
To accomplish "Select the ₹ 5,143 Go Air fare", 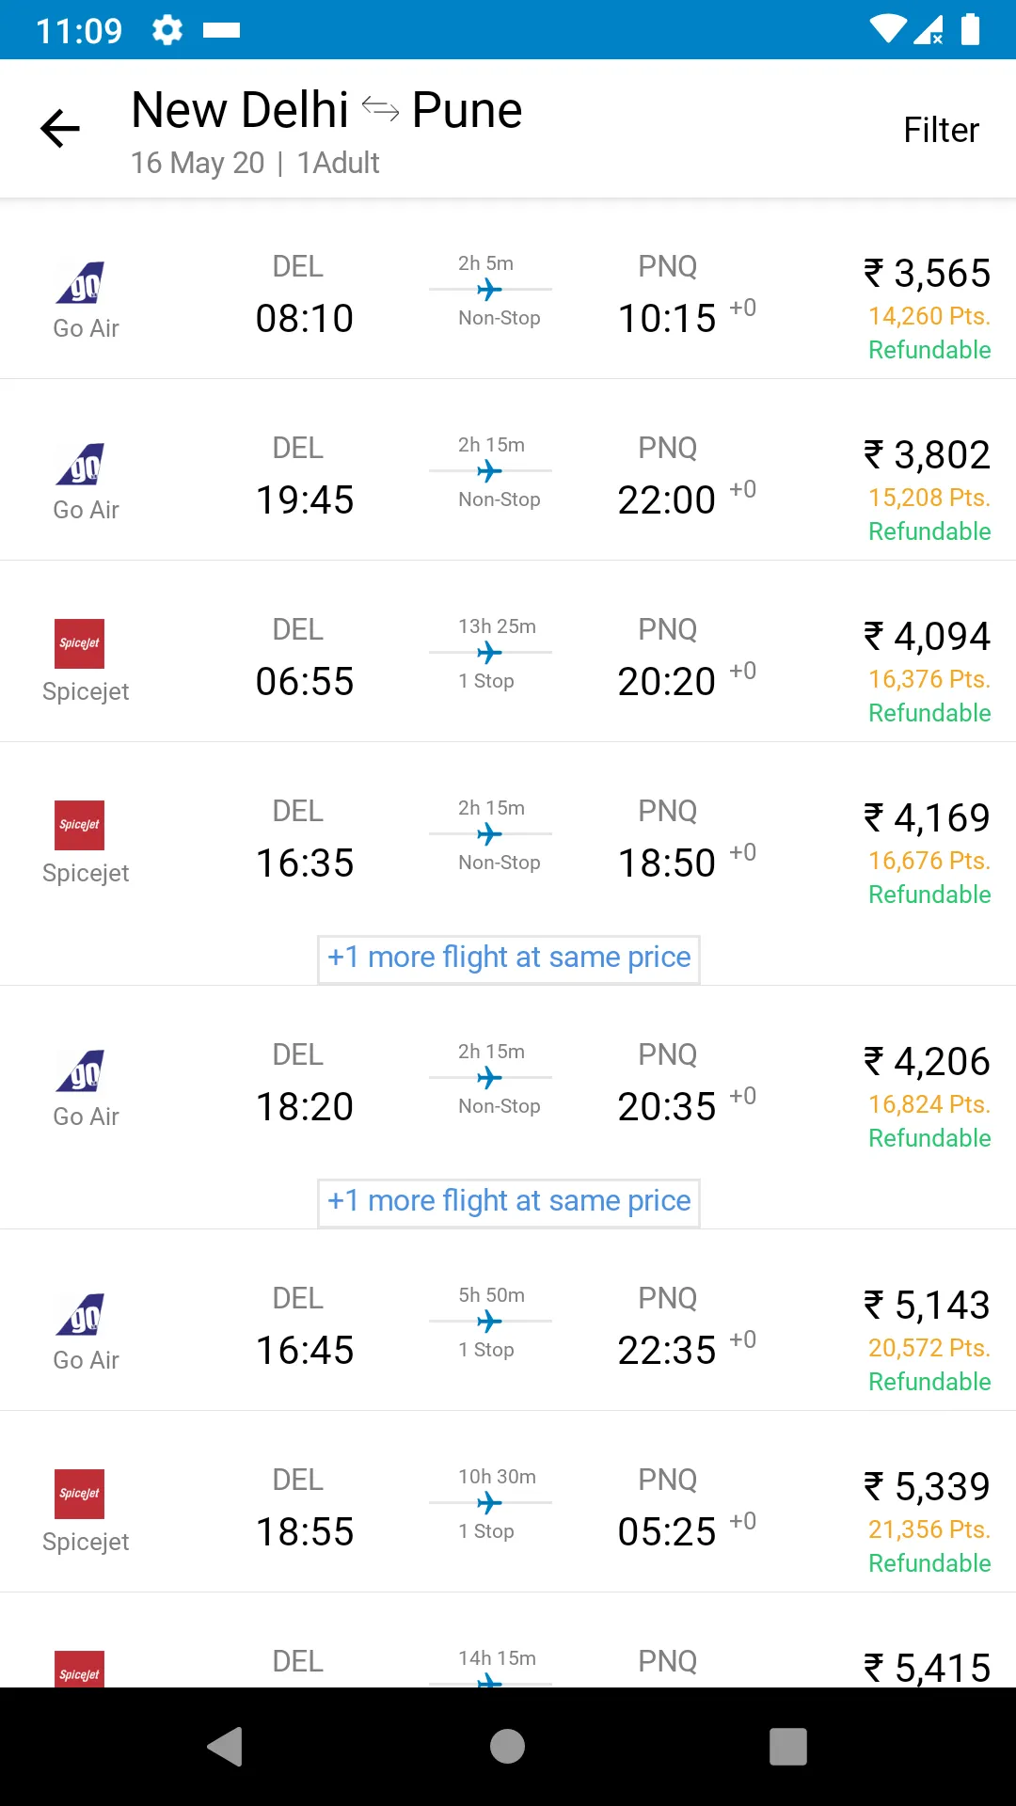I will [x=928, y=1306].
